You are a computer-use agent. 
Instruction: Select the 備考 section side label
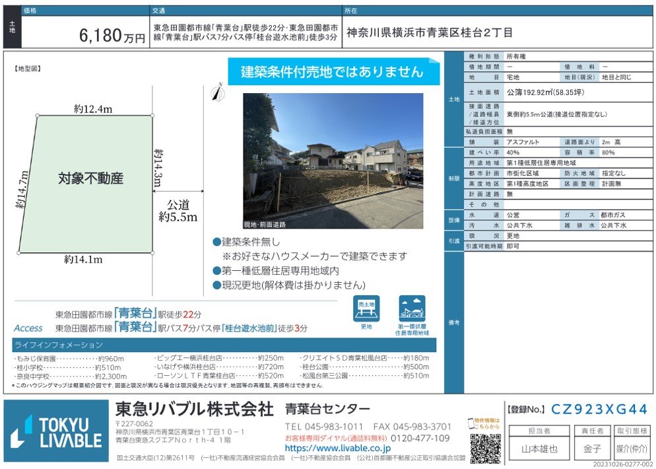pos(453,322)
